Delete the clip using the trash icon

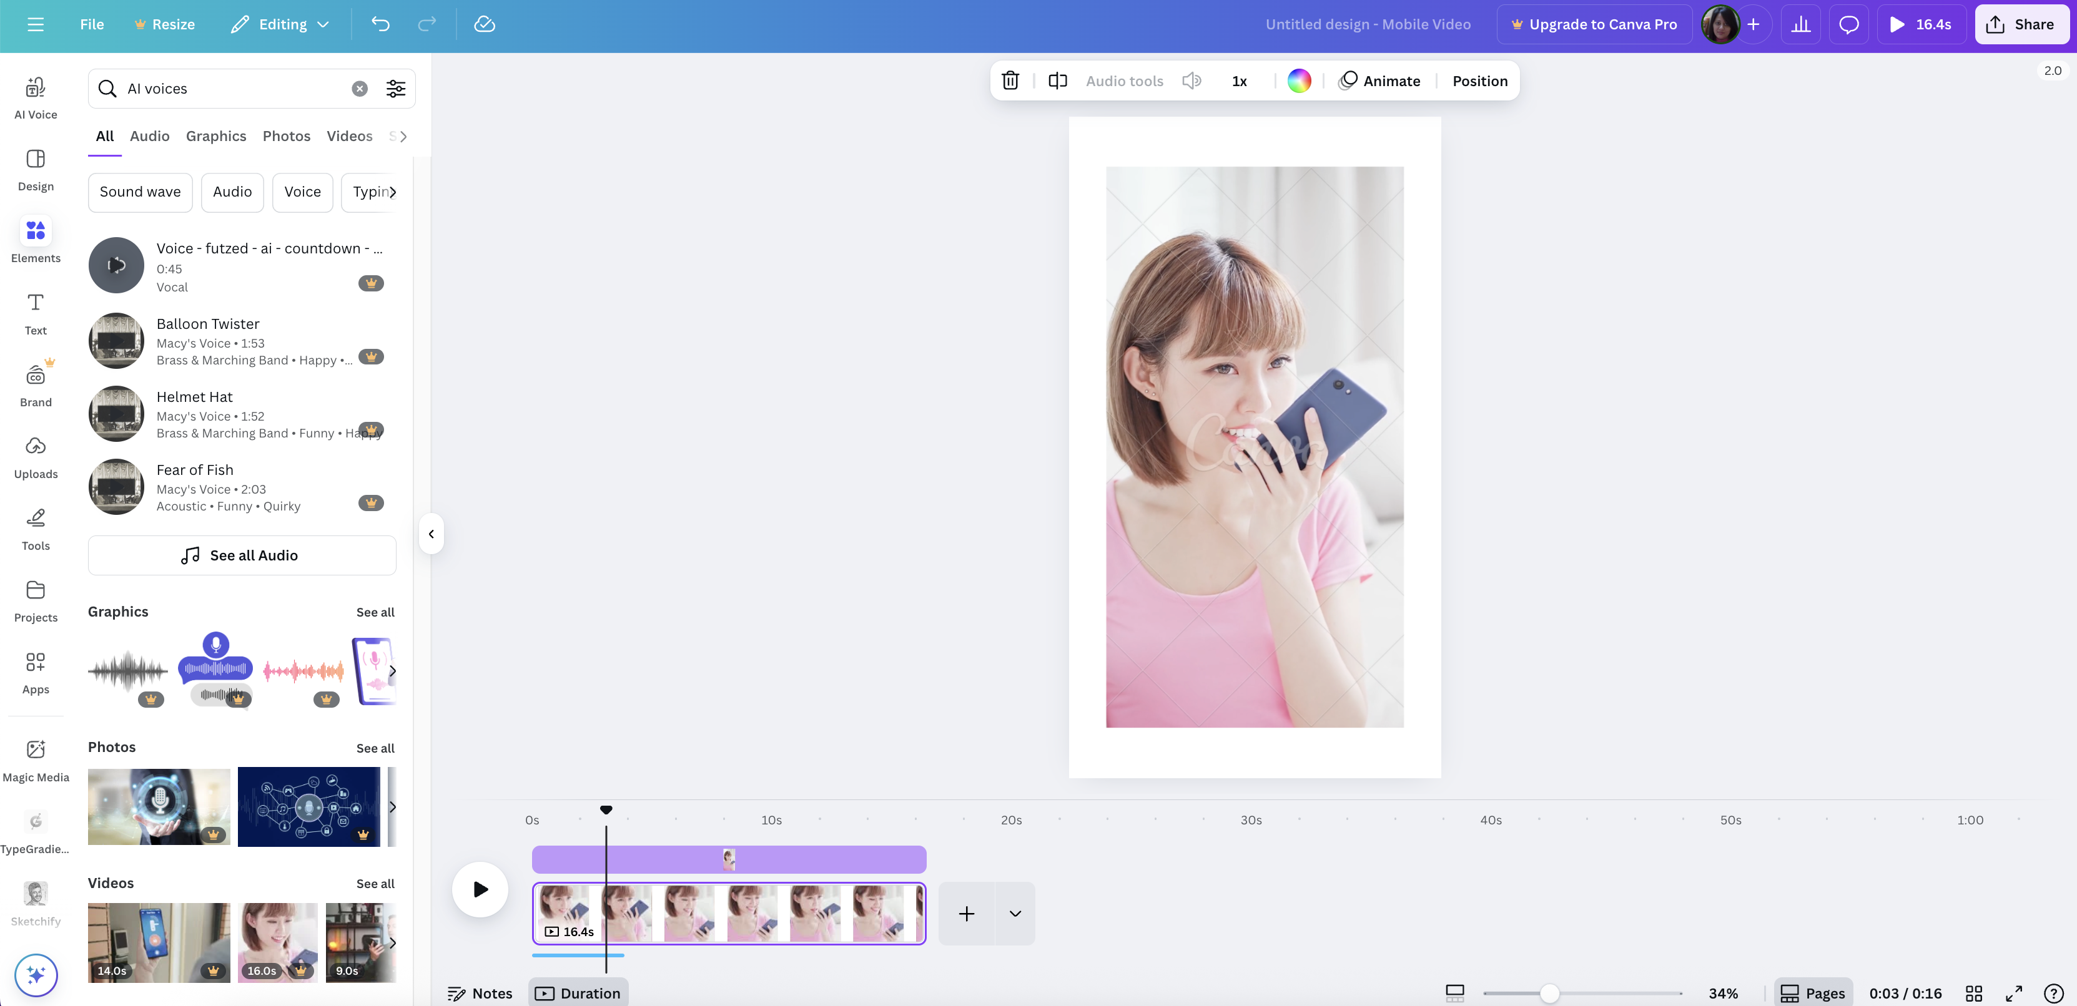[1010, 81]
